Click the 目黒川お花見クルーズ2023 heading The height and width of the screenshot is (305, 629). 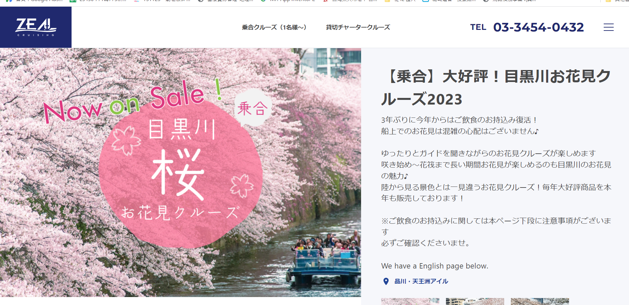496,88
